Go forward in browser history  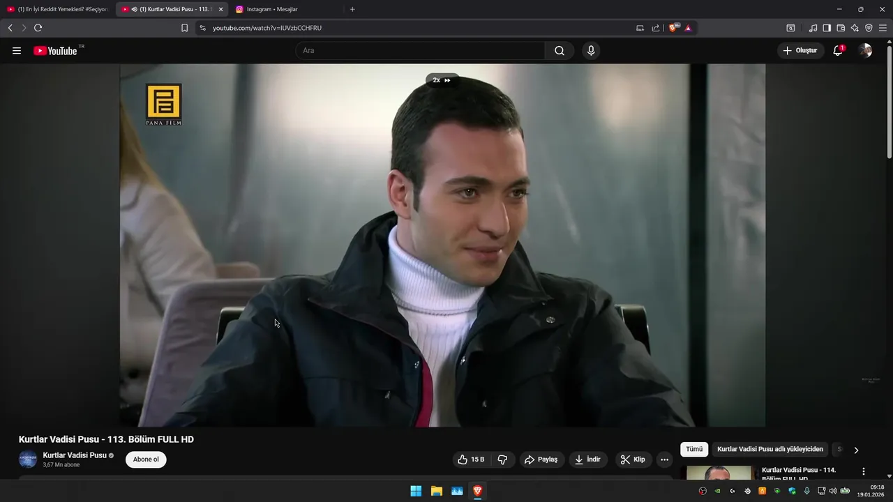click(x=24, y=28)
